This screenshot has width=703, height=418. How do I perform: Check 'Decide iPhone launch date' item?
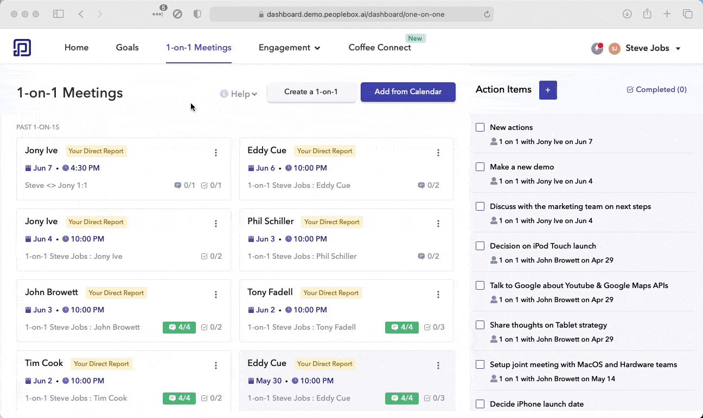tap(480, 404)
